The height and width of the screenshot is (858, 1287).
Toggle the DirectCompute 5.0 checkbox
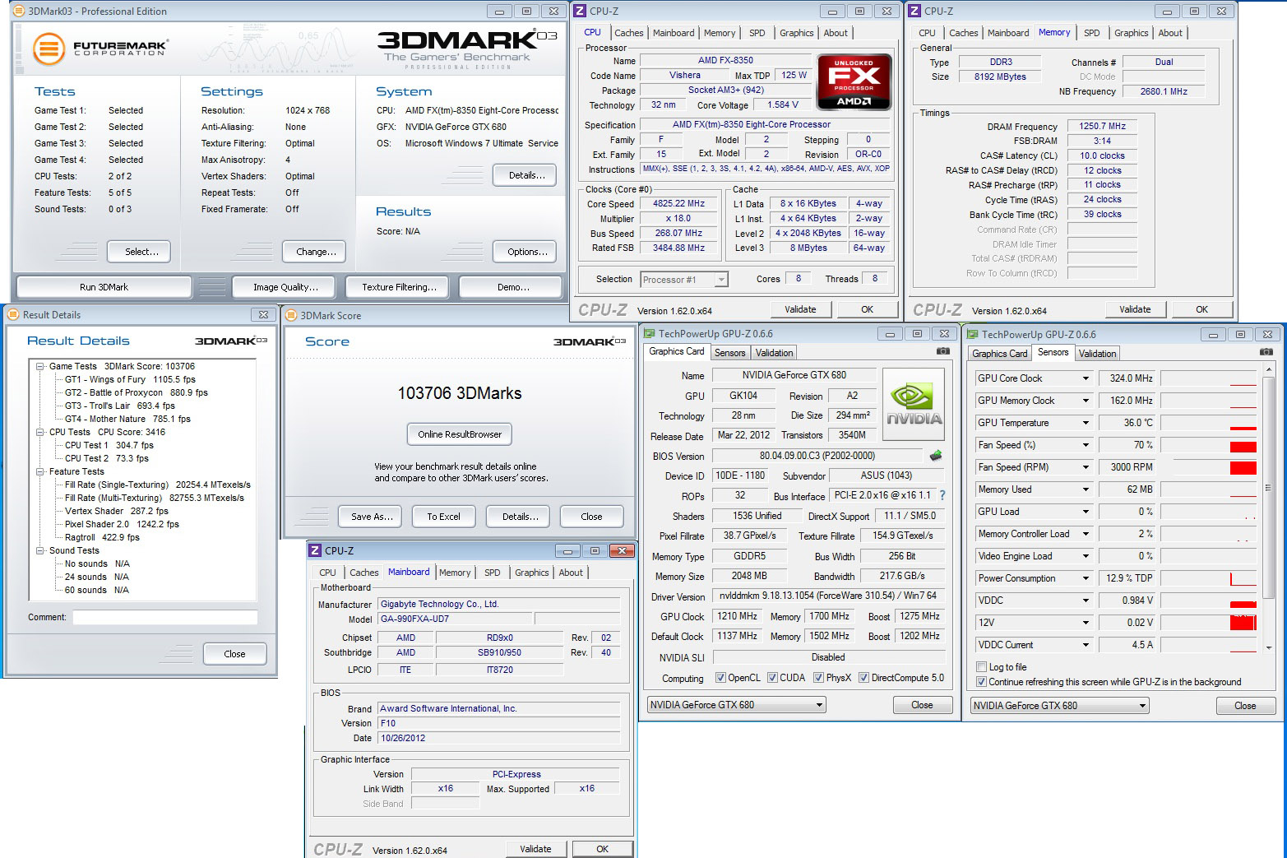pyautogui.click(x=863, y=678)
